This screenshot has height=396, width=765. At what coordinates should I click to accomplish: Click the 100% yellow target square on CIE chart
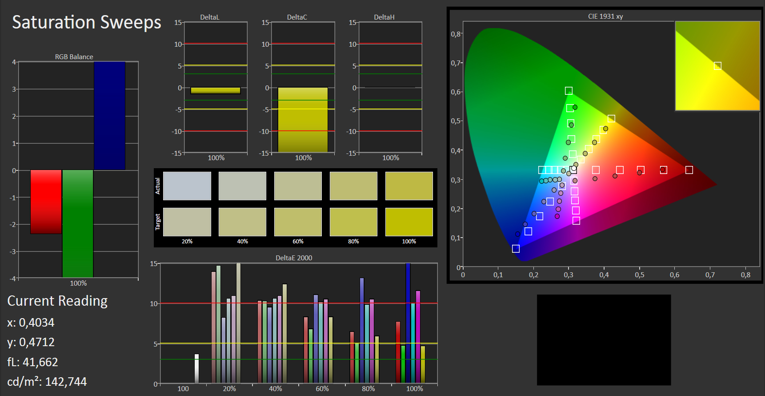pos(611,119)
